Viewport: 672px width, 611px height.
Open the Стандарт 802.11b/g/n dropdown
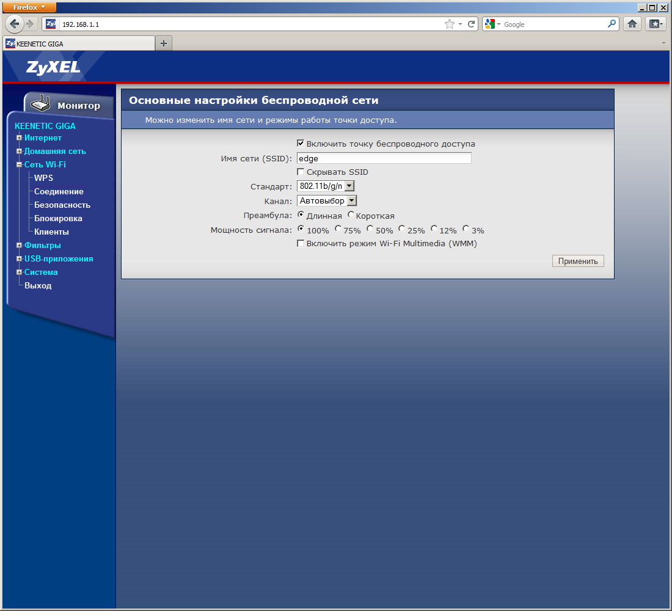coord(326,186)
